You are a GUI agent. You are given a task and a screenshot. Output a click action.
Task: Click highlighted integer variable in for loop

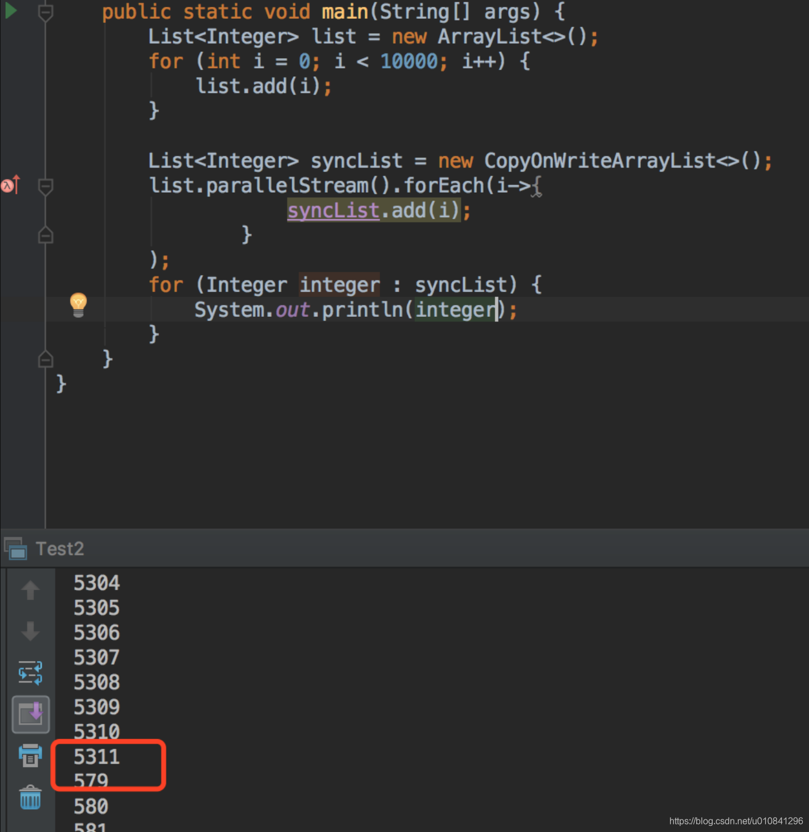pos(340,284)
